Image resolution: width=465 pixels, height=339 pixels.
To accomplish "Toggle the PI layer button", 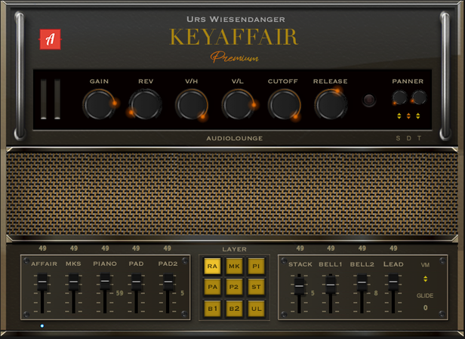I will tap(256, 266).
